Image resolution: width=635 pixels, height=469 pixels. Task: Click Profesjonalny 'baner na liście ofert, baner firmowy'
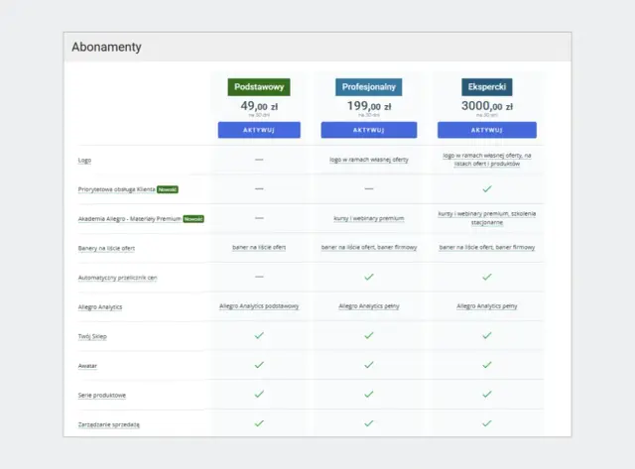click(x=369, y=247)
